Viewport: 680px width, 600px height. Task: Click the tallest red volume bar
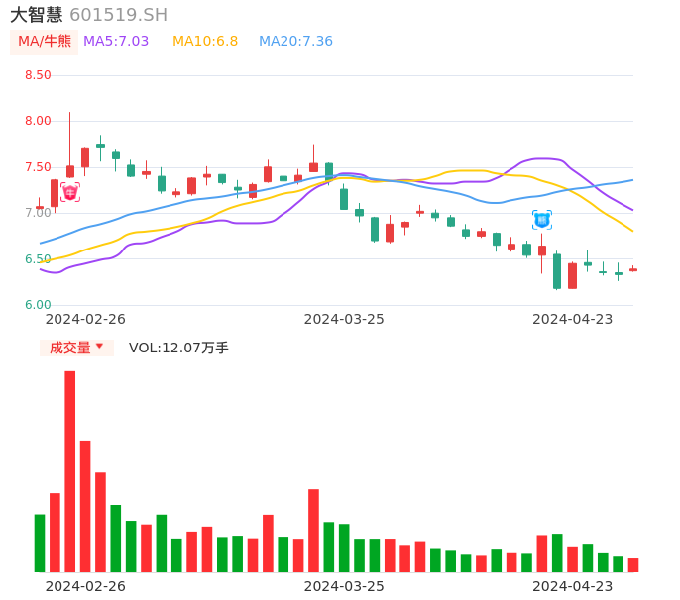[70, 471]
